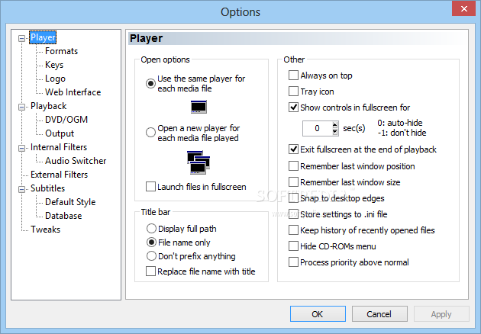Open the Keys settings page
The height and width of the screenshot is (334, 481).
coord(54,65)
